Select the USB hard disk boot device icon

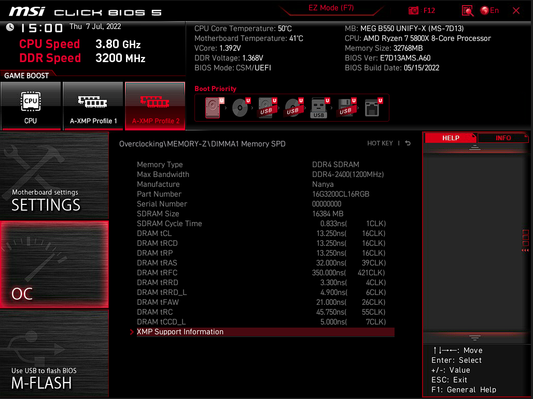click(x=267, y=108)
